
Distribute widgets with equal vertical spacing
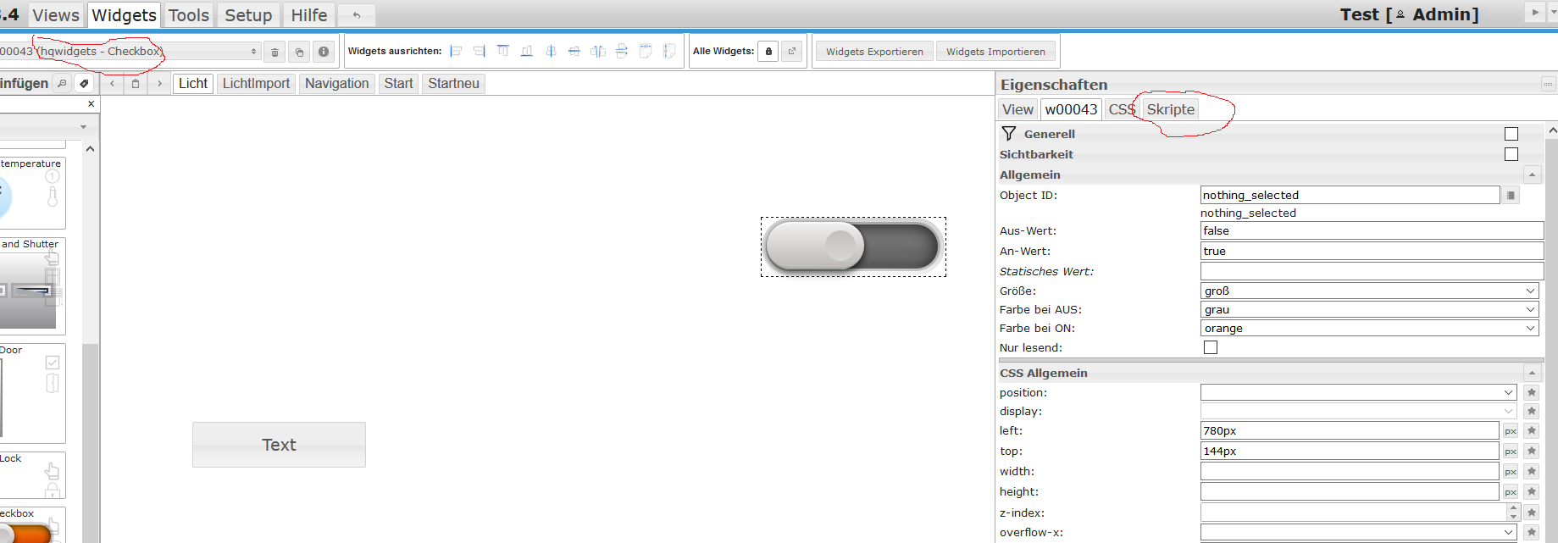(622, 51)
